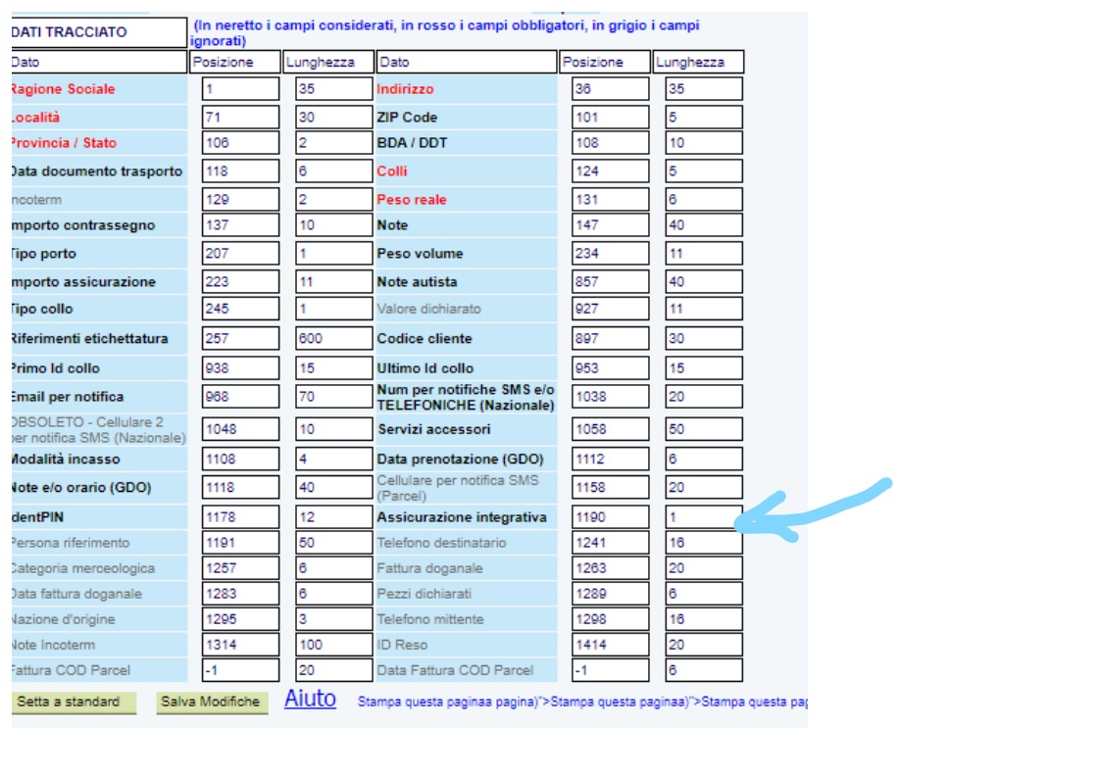Click Servizi accessori Posizione field

click(611, 430)
